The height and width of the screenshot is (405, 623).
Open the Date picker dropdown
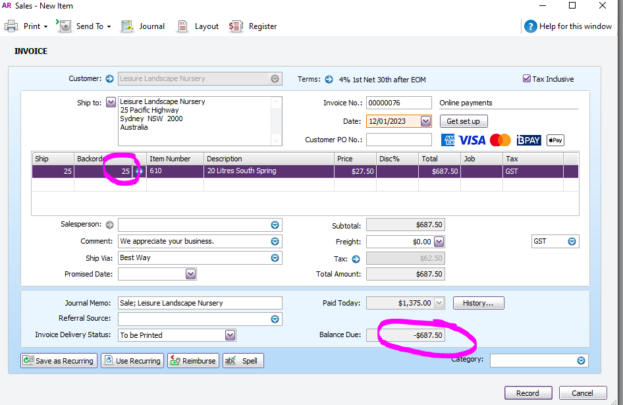click(x=425, y=121)
